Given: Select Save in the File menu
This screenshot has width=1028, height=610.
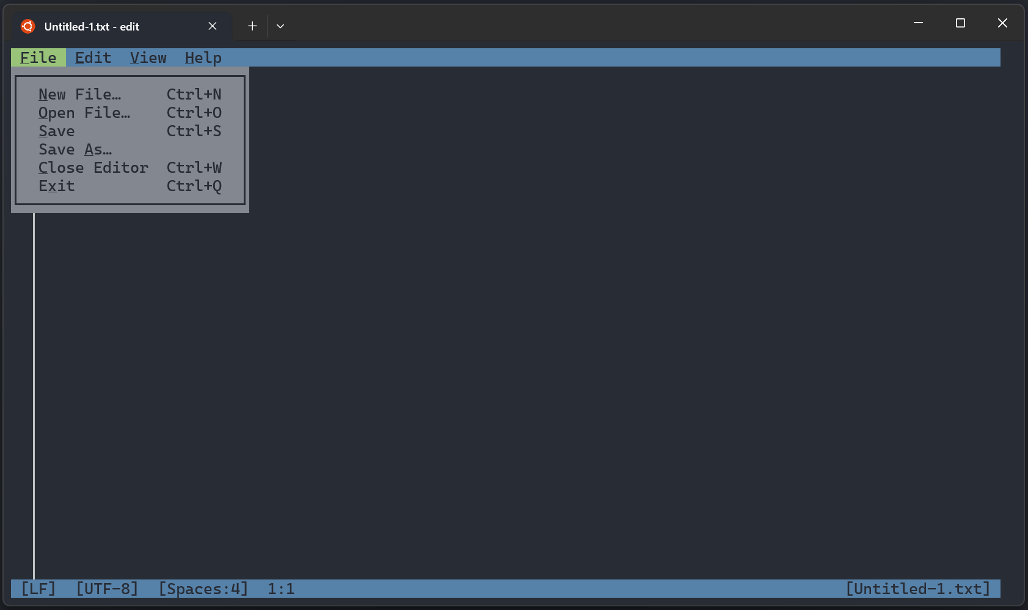Looking at the screenshot, I should [x=57, y=131].
